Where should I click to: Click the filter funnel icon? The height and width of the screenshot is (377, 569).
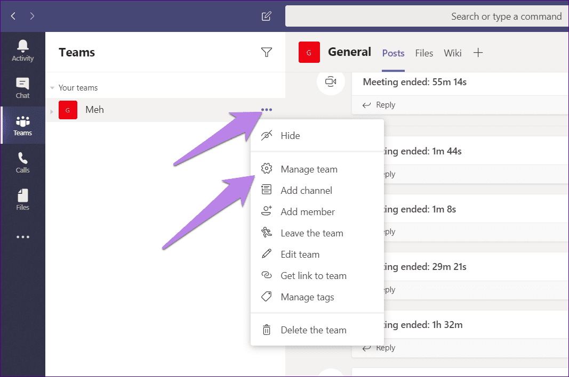coord(267,52)
